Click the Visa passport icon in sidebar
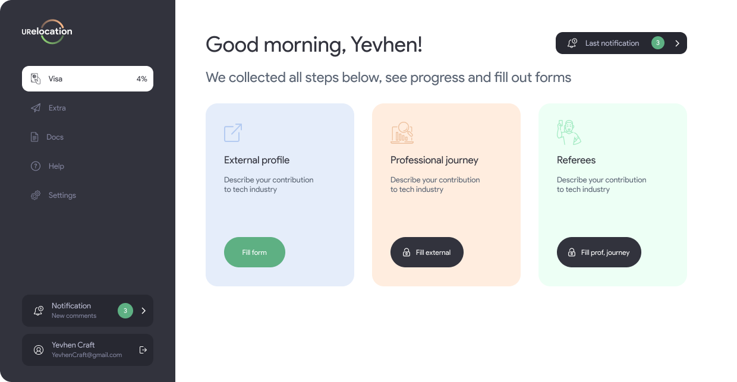Viewport: 737px width, 382px height. coord(36,79)
